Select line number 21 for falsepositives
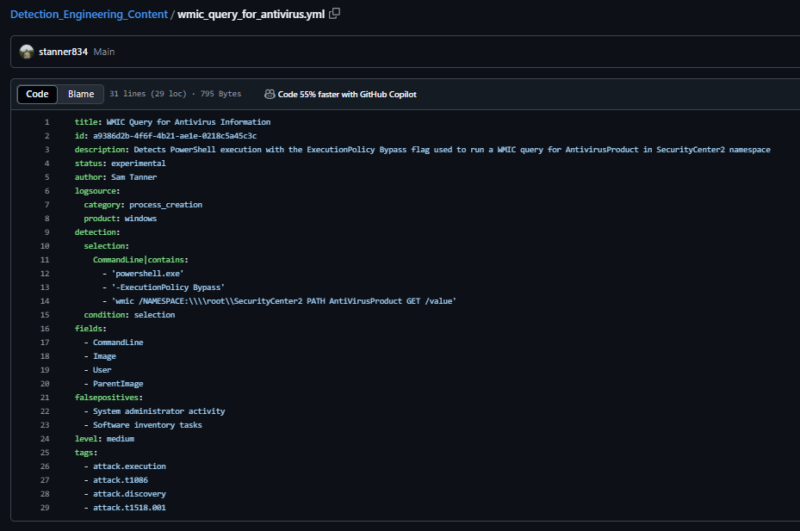800x531 pixels. [45, 398]
